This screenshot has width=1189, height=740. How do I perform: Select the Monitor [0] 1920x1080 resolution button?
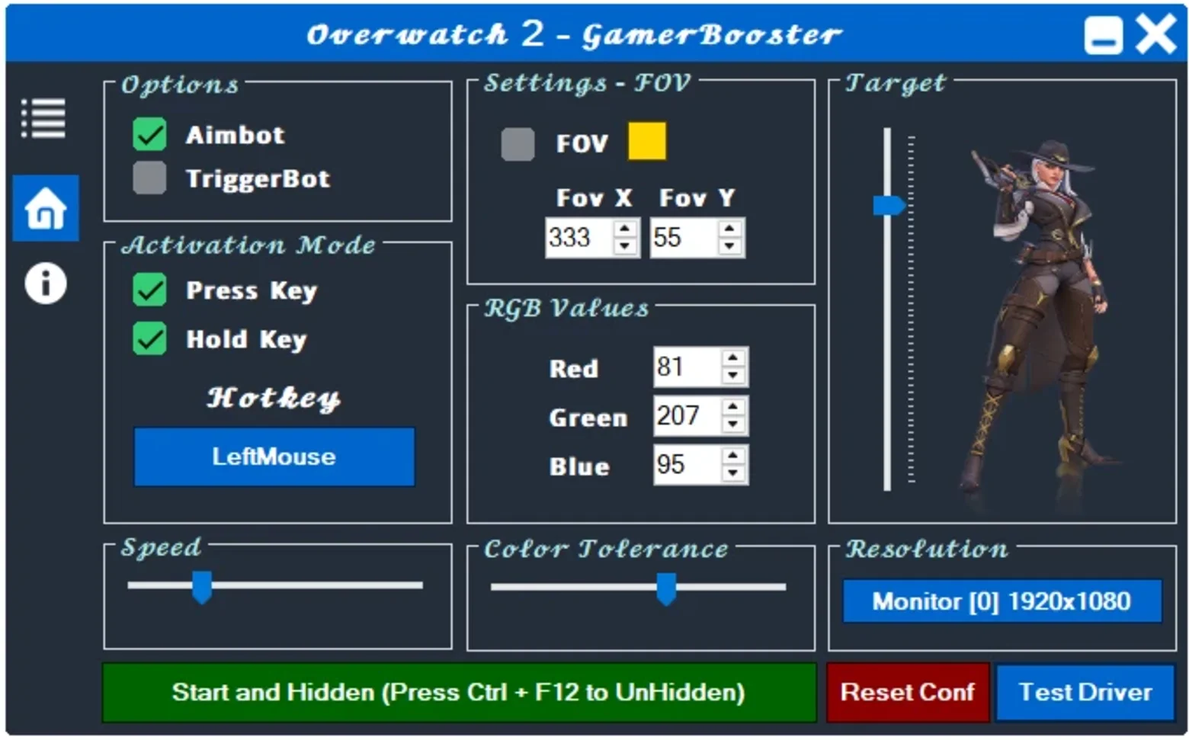1002,601
